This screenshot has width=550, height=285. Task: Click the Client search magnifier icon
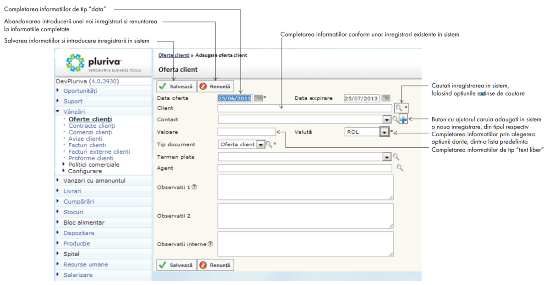coord(399,108)
